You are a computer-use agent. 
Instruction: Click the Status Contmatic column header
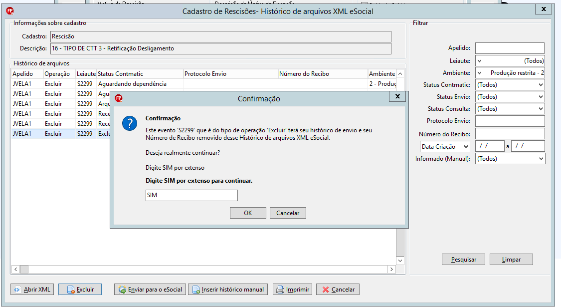[x=140, y=74]
